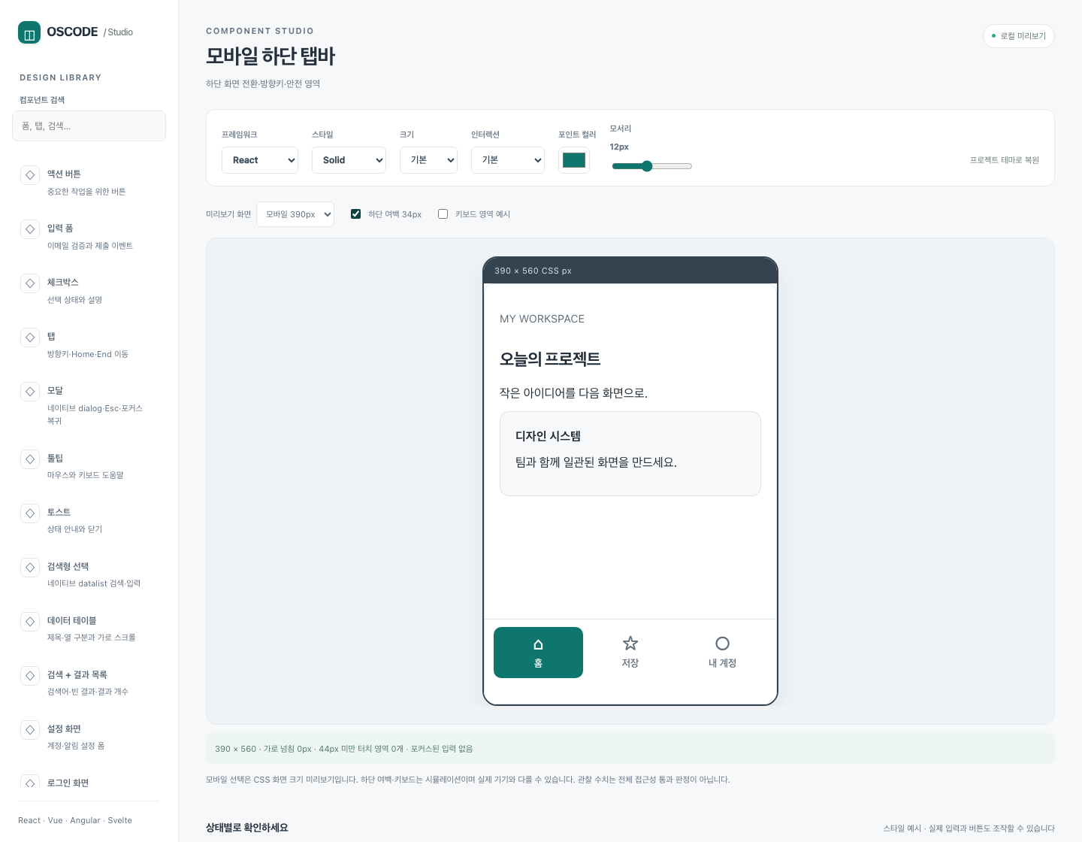Click 프로젝트 테마로 복원 link
Viewport: 1082px width, 842px height.
pos(1005,160)
